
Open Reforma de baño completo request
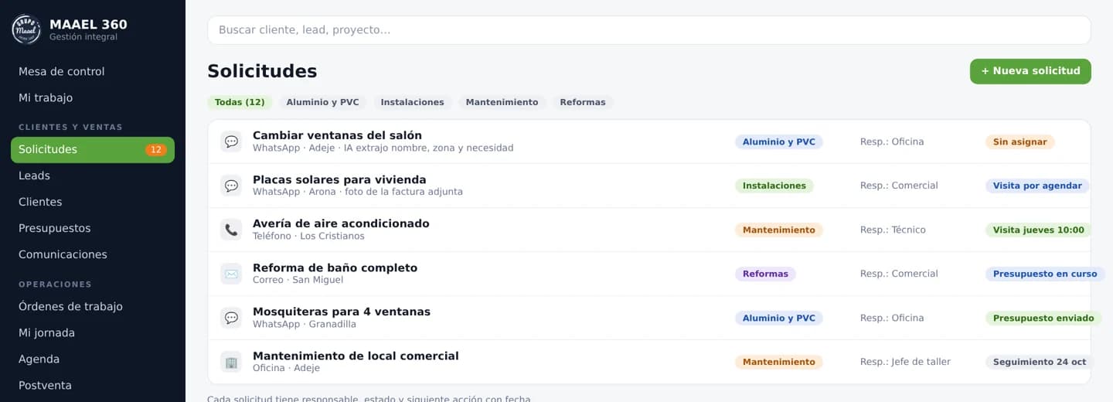click(649, 274)
